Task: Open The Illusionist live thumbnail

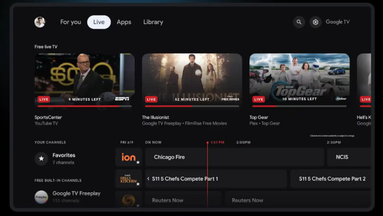Action: (x=192, y=80)
